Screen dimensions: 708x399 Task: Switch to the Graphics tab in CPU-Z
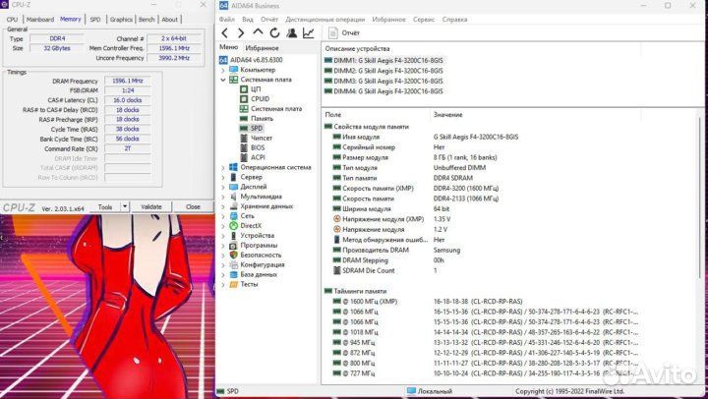pyautogui.click(x=121, y=19)
